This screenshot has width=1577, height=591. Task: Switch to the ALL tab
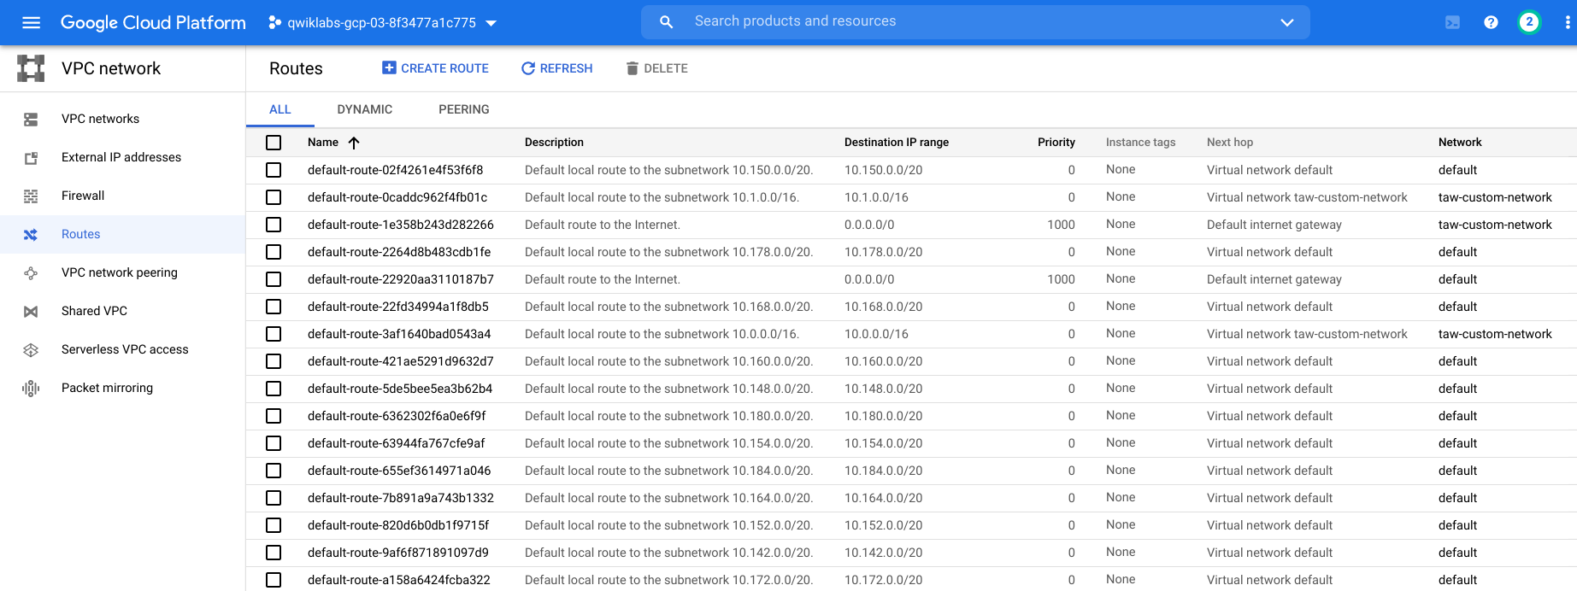[280, 109]
